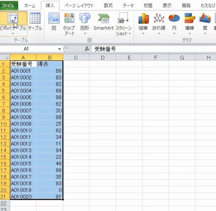Select the 挿入 ribbon tab

[x=50, y=6]
